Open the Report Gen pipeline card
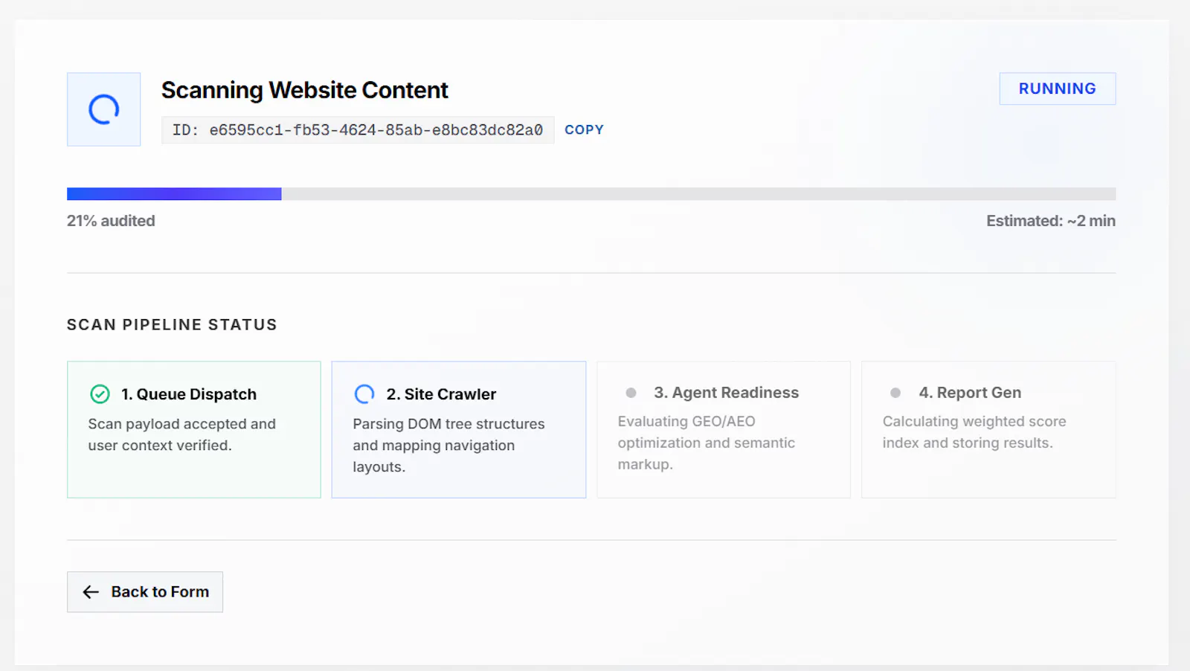Viewport: 1190px width, 671px height. point(988,430)
